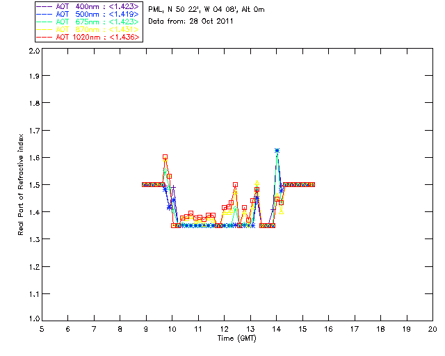Click the 8 x-axis tick label
The width and height of the screenshot is (445, 356).
coord(120,329)
